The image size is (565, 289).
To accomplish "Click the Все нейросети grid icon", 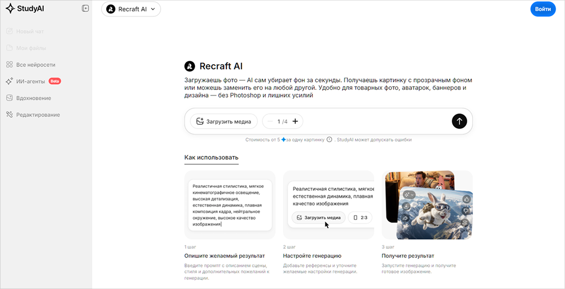I will [x=10, y=64].
